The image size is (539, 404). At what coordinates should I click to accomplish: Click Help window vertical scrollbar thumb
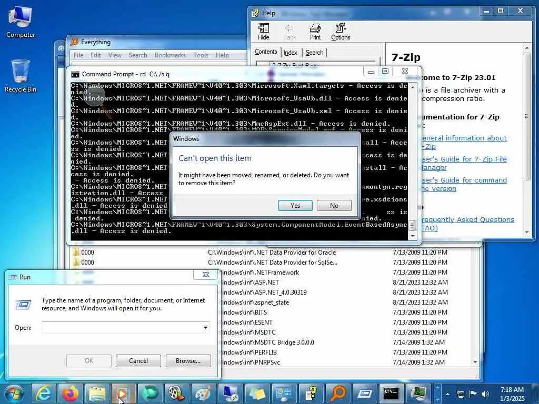click(526, 116)
